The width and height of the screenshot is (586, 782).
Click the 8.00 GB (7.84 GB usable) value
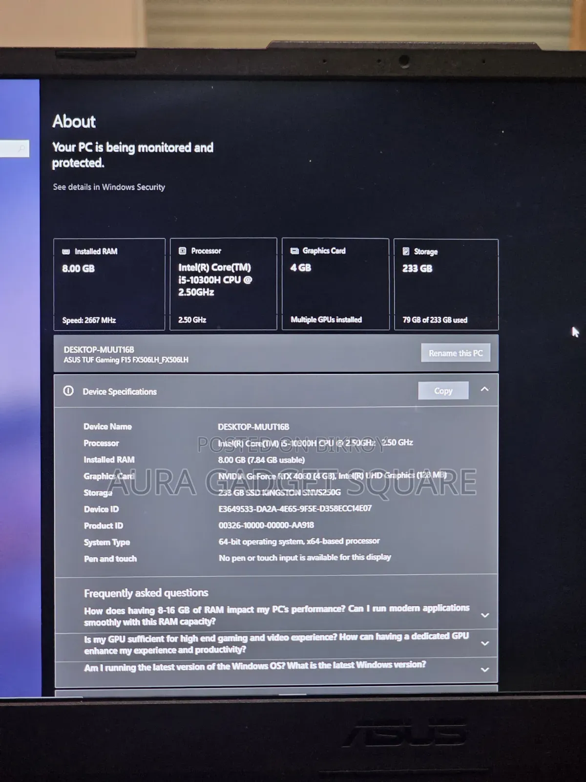click(x=261, y=460)
